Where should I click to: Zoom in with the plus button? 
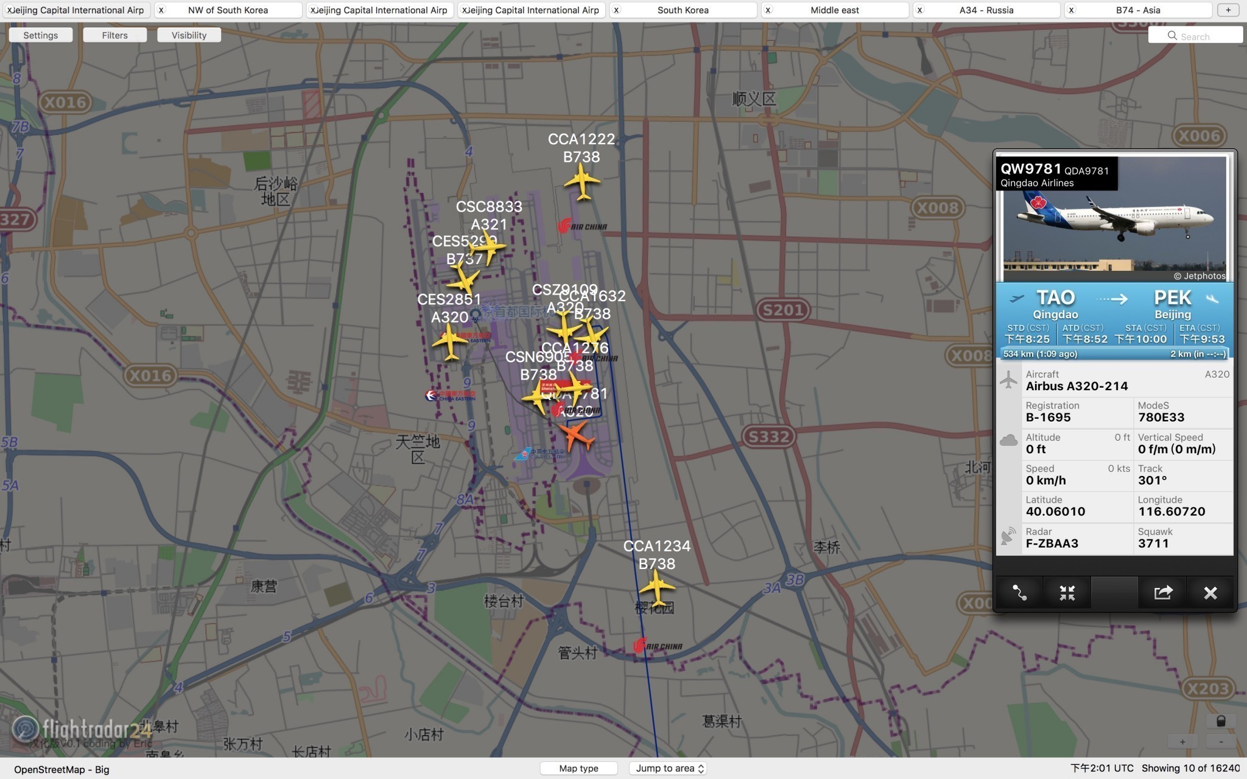(x=1182, y=742)
